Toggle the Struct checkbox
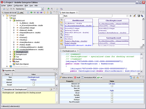The height and width of the screenshot is (109, 146). pyautogui.click(x=112, y=93)
